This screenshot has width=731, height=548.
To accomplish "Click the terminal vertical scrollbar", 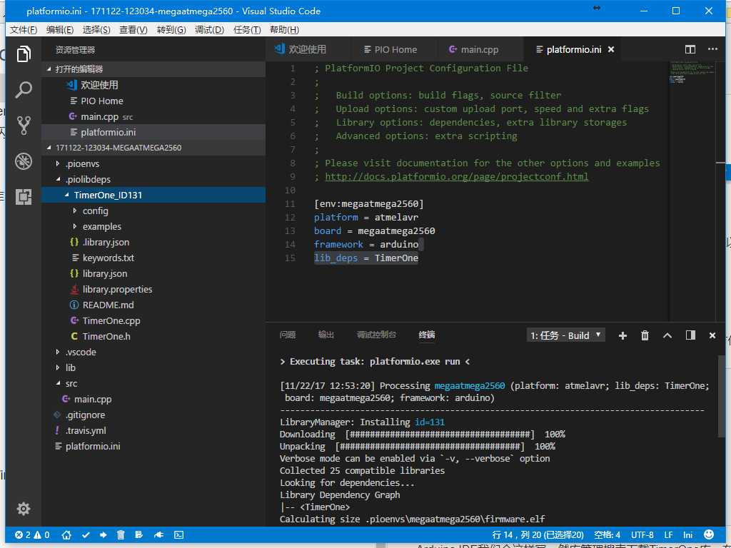I will (721, 396).
